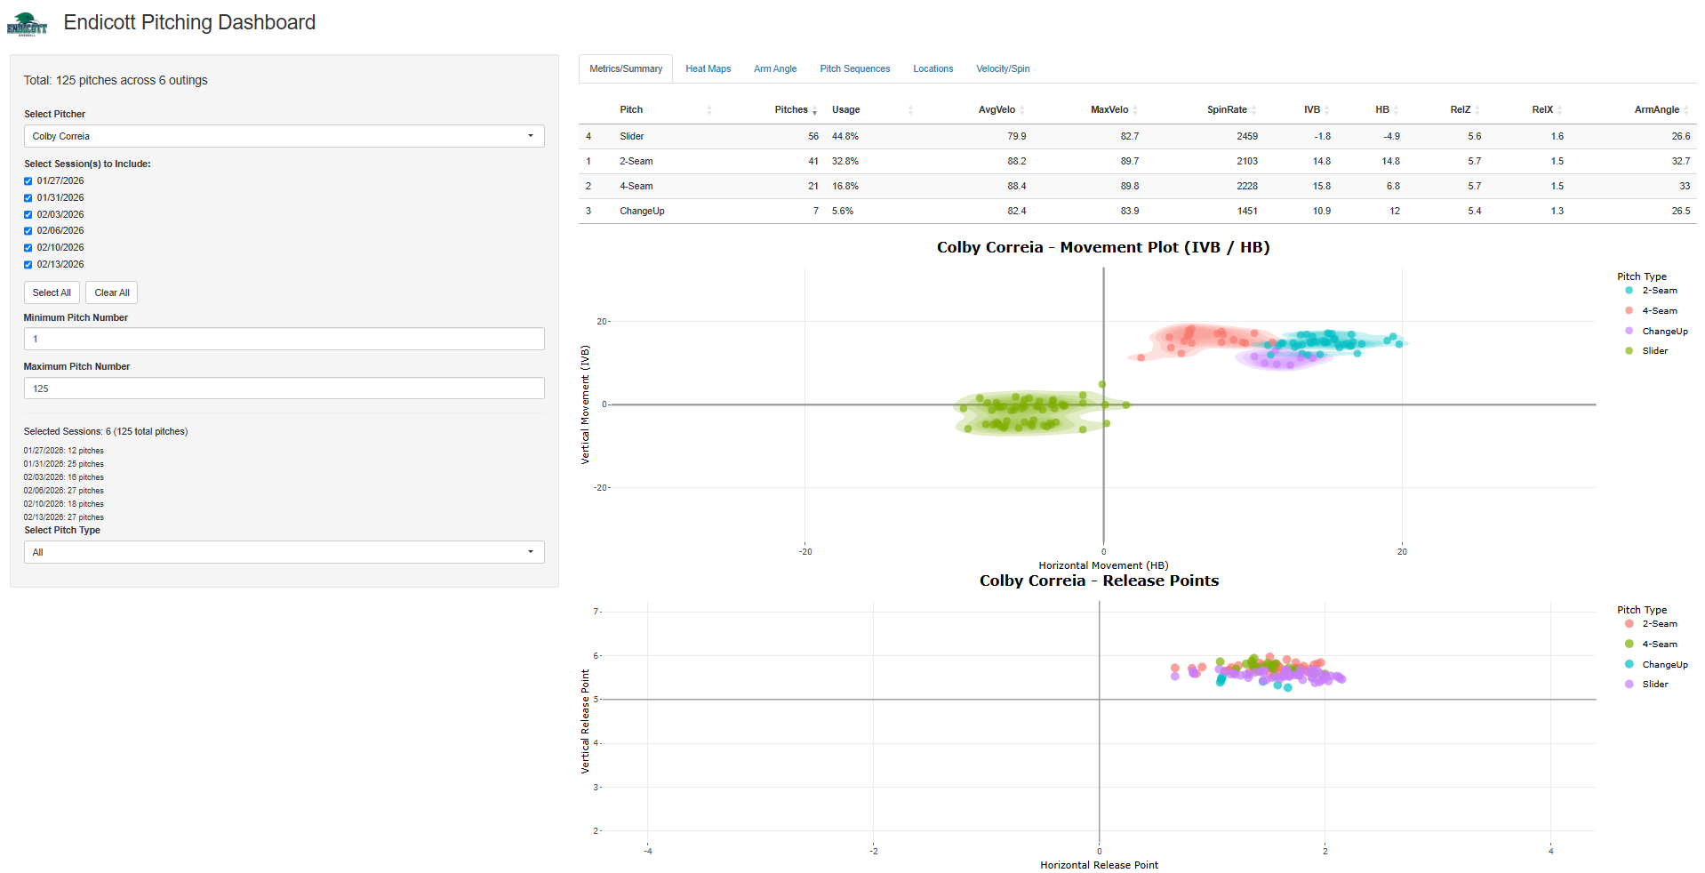Click the Minimum Pitch Number field
1705x873 pixels.
click(x=284, y=339)
